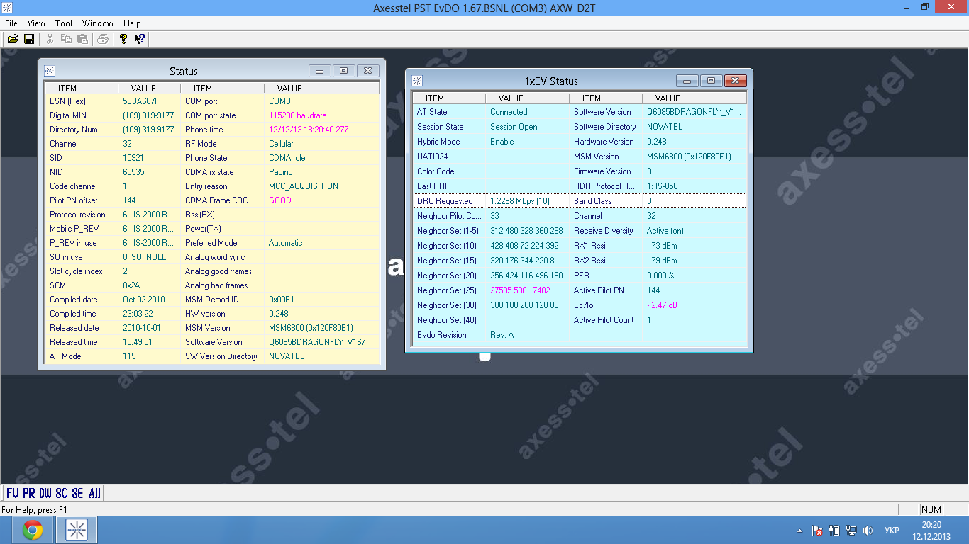Select the CDMA Idle phone state value
969x544 pixels.
[287, 158]
